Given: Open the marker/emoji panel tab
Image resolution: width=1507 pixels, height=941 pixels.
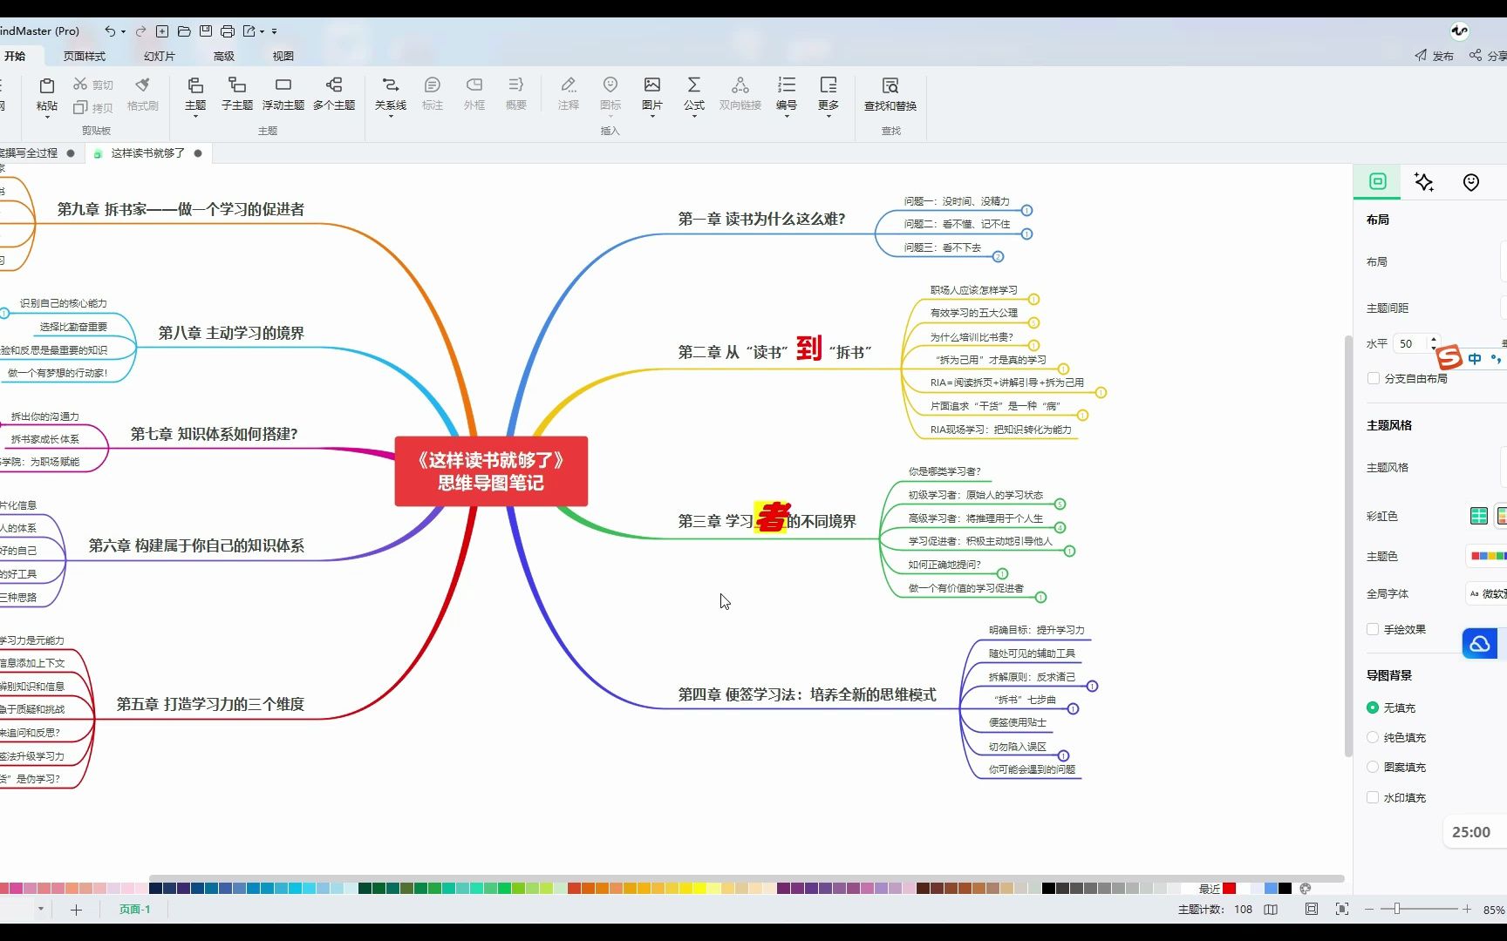Looking at the screenshot, I should click(x=1471, y=182).
